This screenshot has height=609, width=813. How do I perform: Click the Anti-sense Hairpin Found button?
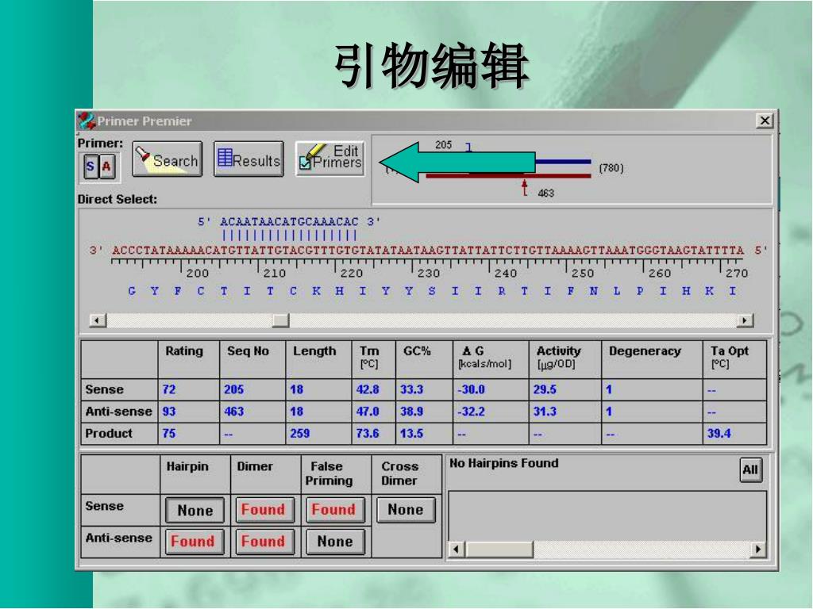(195, 542)
